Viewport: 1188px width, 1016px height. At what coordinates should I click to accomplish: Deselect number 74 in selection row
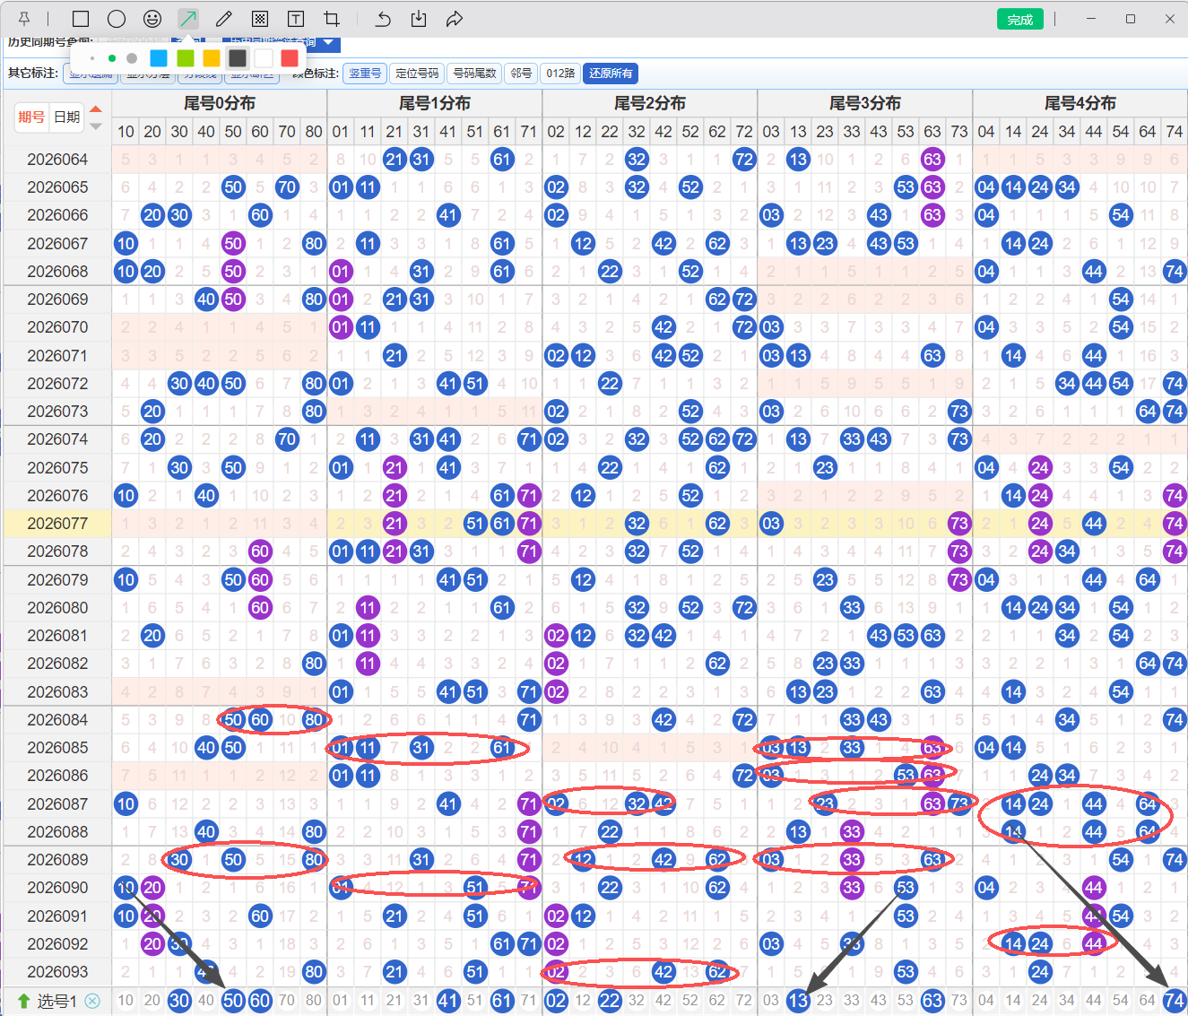[1174, 1000]
